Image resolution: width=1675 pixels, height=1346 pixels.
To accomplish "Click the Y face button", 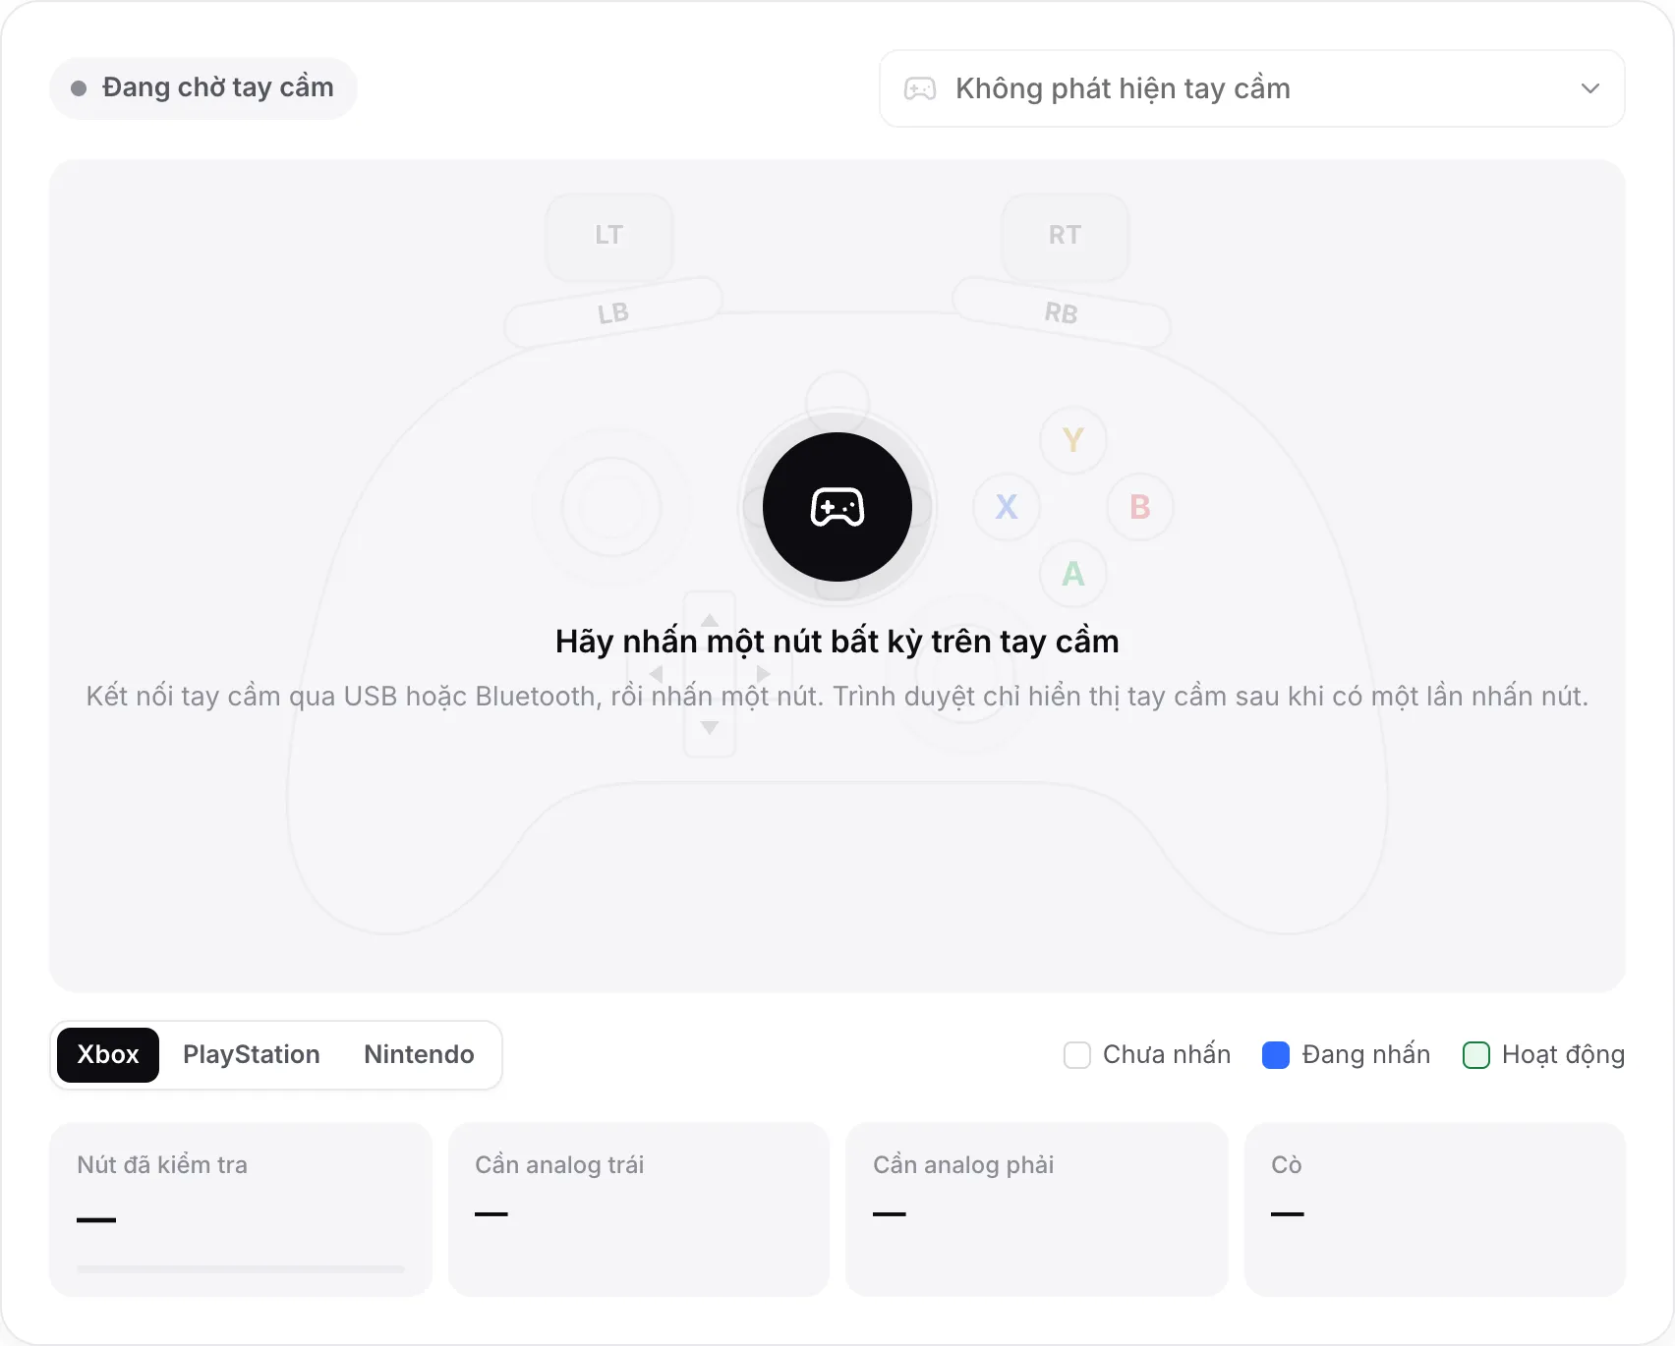I will click(x=1073, y=440).
